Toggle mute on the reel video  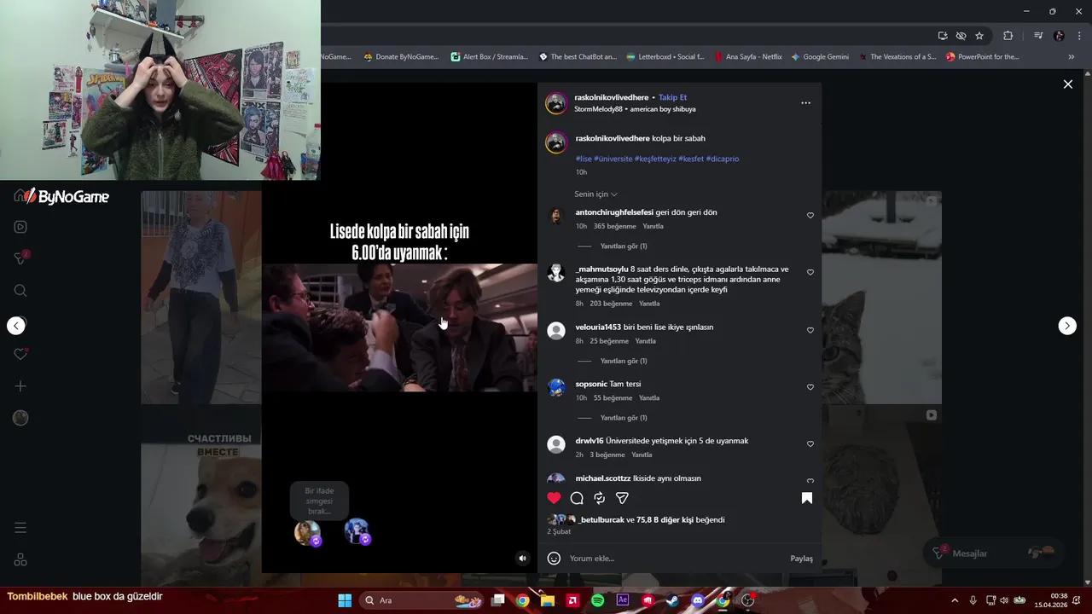tap(523, 559)
